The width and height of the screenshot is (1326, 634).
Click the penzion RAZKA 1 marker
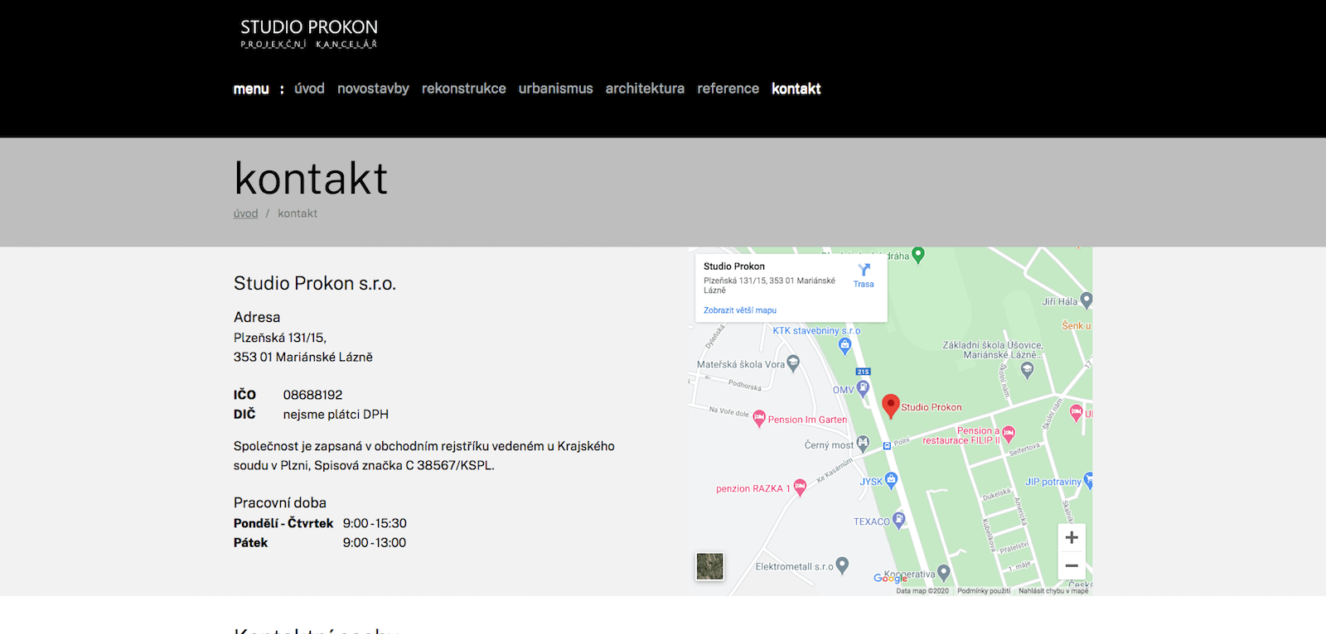pos(800,488)
